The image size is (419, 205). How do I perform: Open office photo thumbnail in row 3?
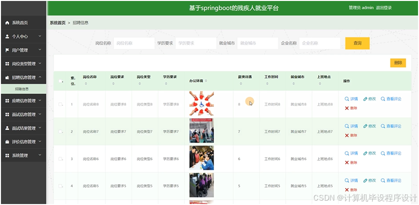tap(202, 158)
